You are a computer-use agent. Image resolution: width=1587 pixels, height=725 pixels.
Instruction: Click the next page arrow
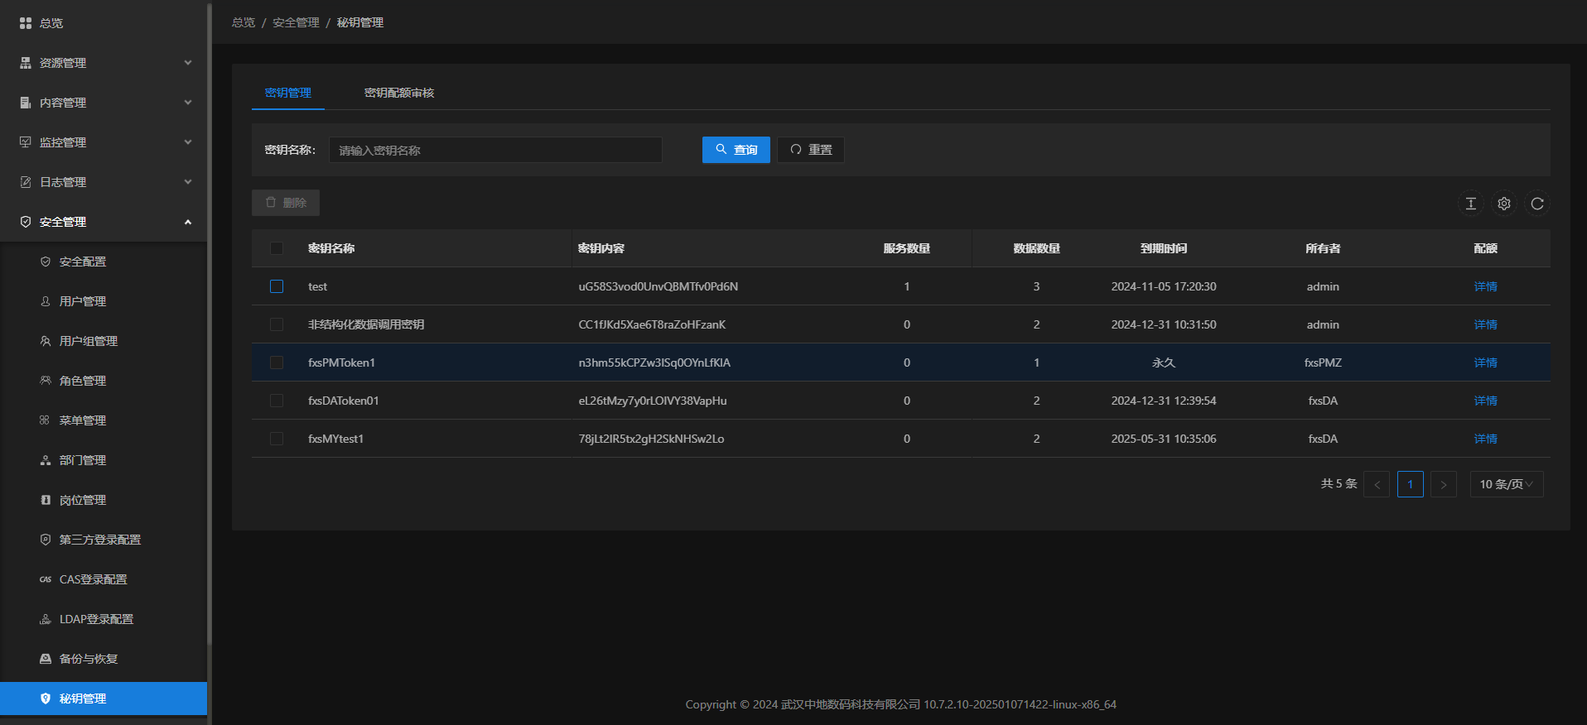[1443, 484]
